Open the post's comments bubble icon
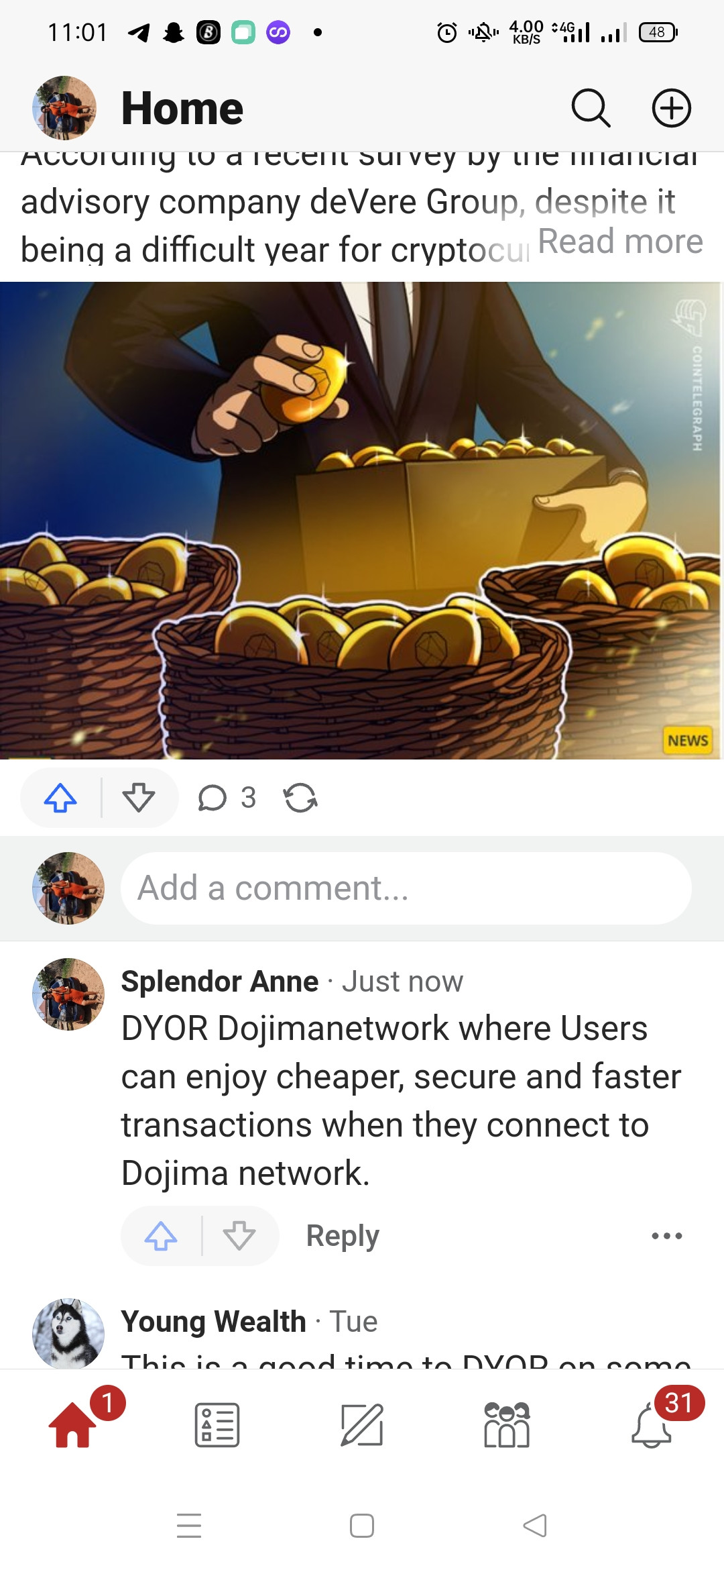The height and width of the screenshot is (1570, 724). [212, 798]
